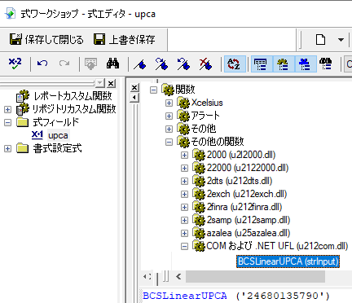The width and height of the screenshot is (352, 303).
Task: Undo the last edit with the undo arrow
Action: [x=42, y=64]
